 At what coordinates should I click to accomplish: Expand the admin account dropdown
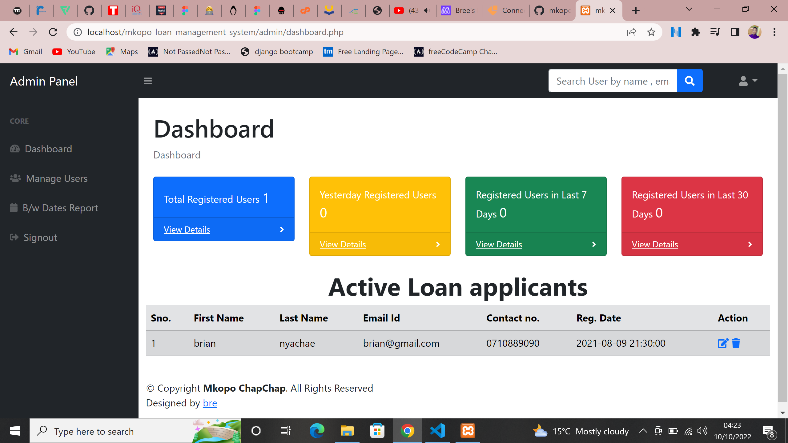747,81
